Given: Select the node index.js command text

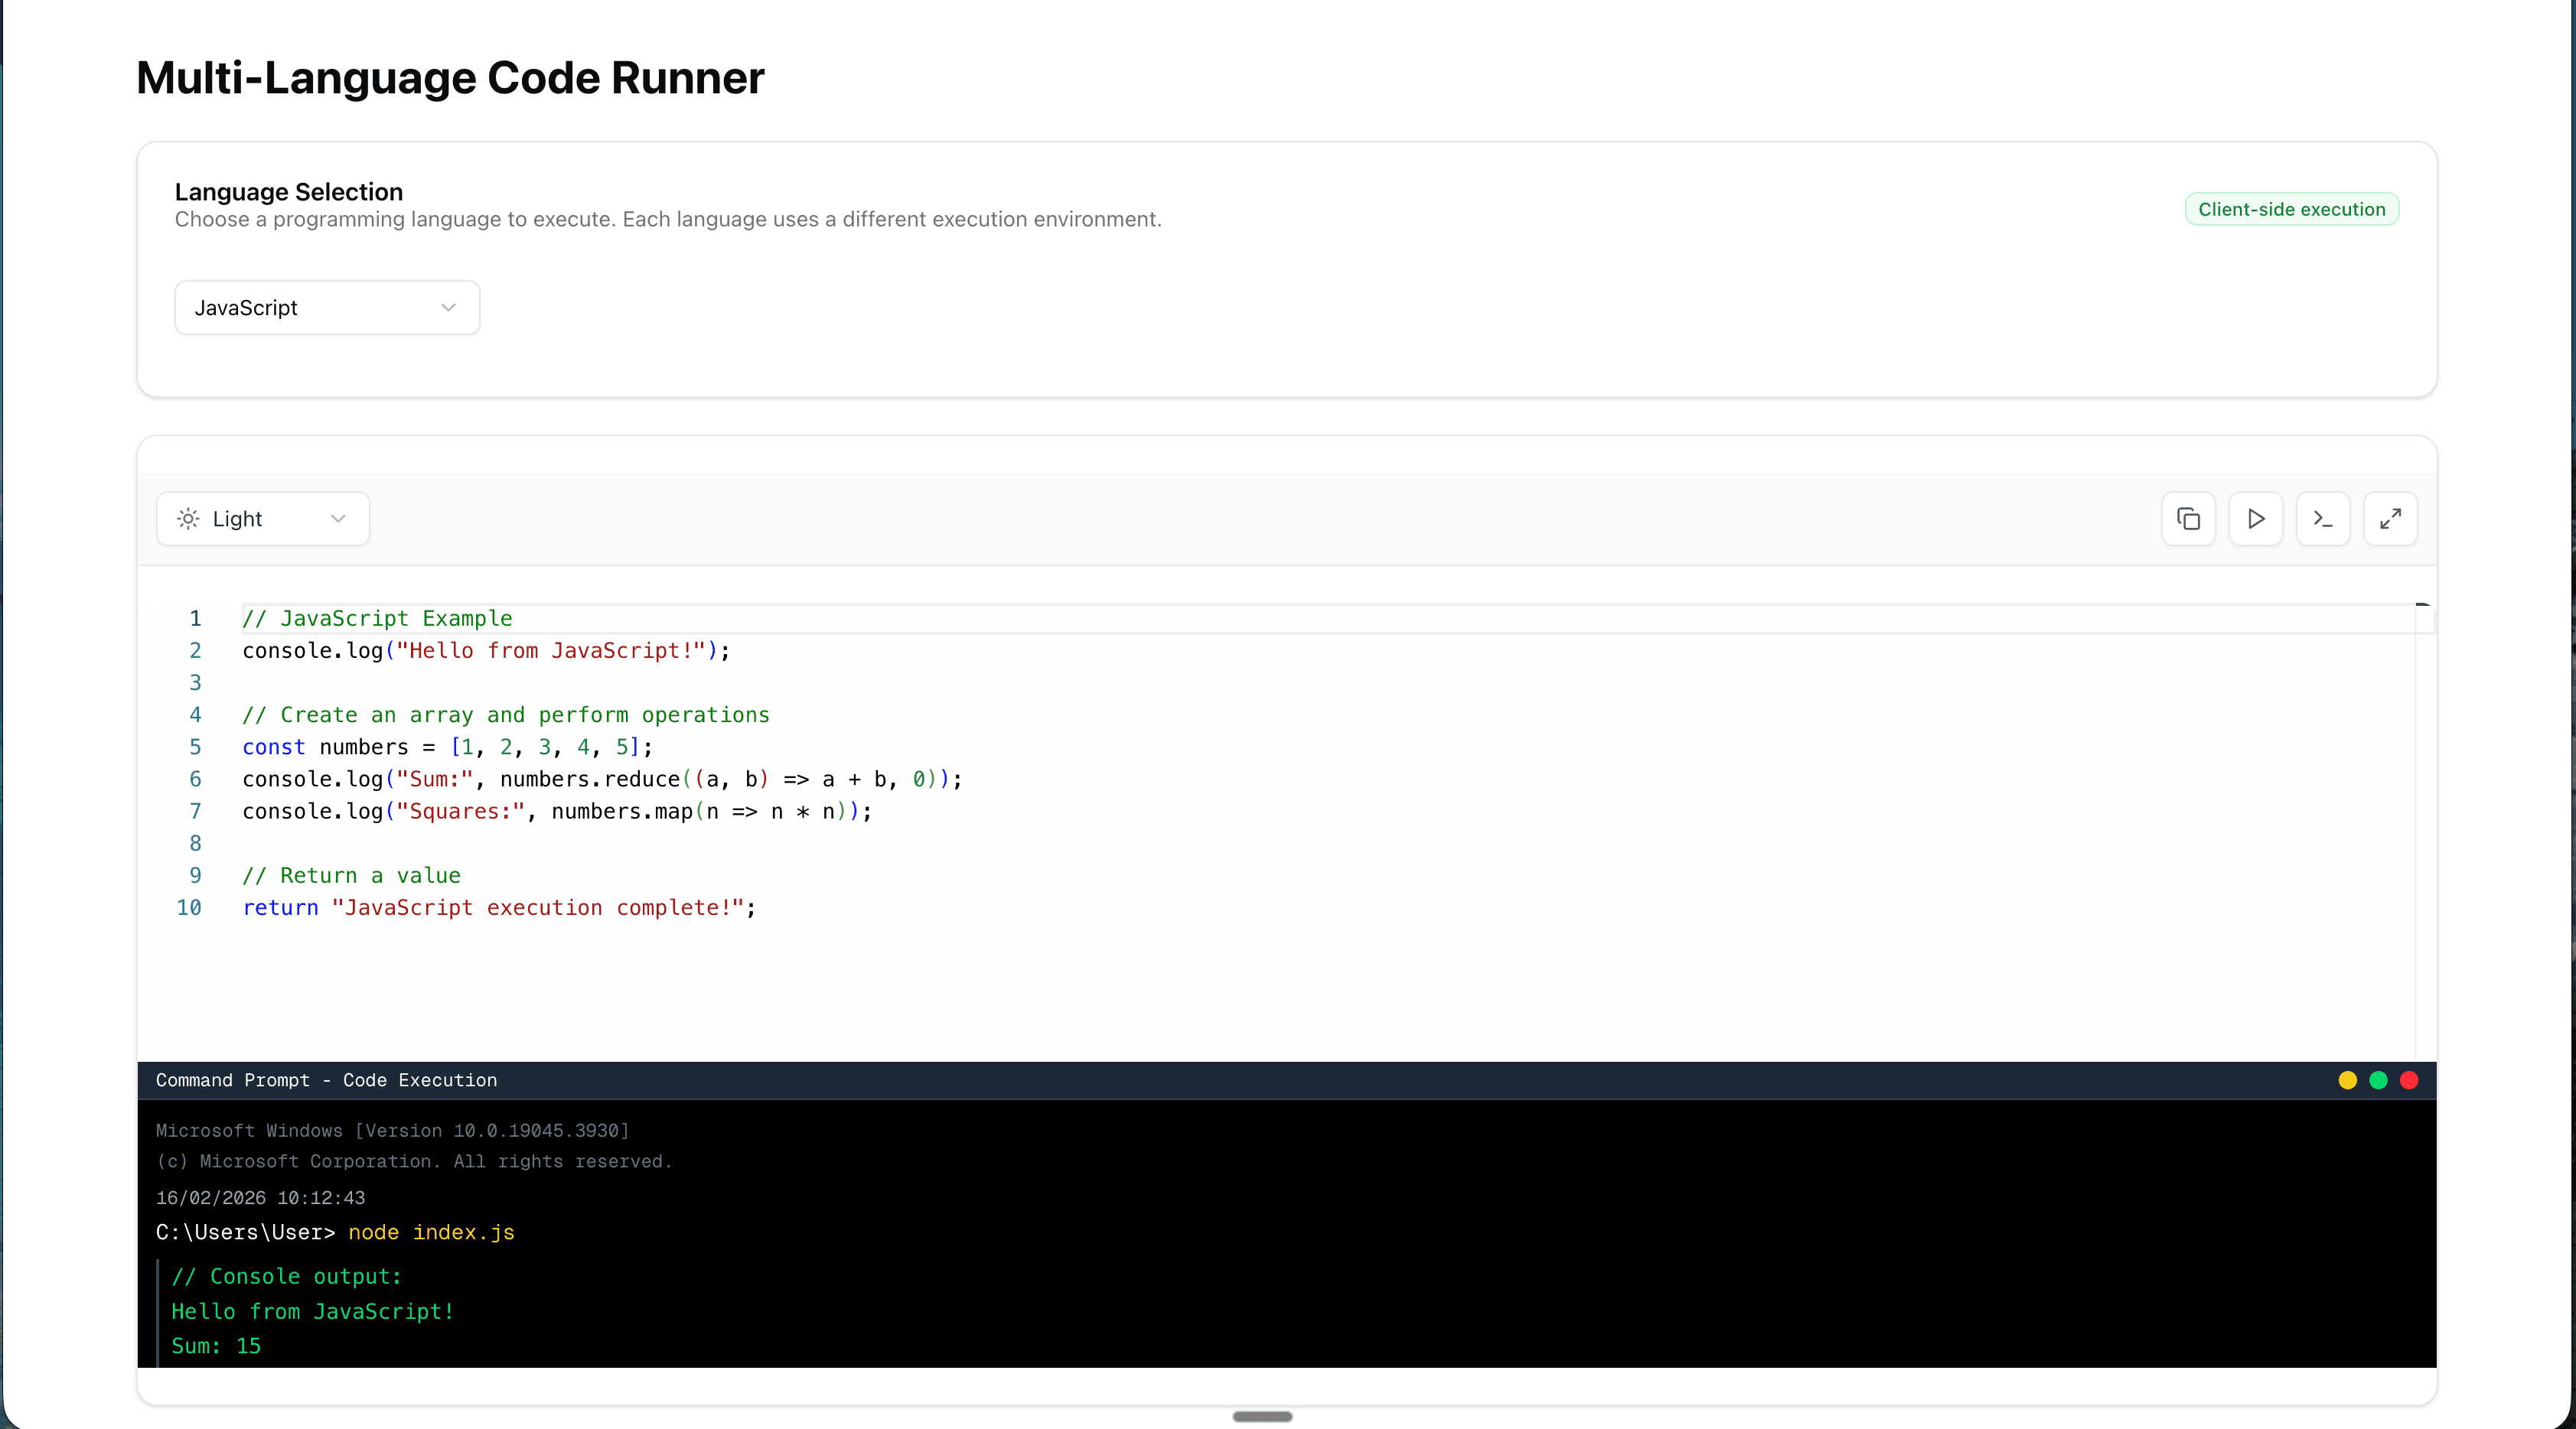Looking at the screenshot, I should [x=432, y=1232].
